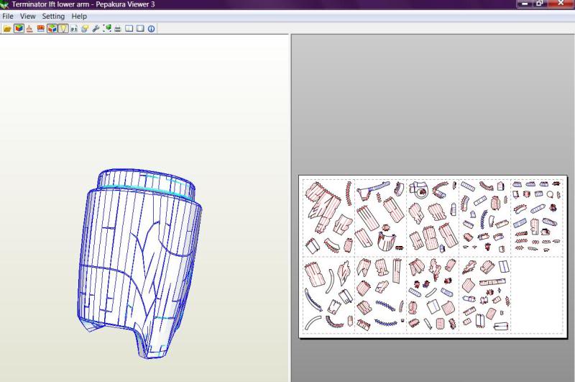Screen dimensions: 575x382
Task: Click the green cube with arrows icon
Action: pyautogui.click(x=107, y=29)
